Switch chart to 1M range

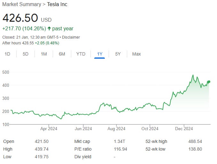point(44,54)
